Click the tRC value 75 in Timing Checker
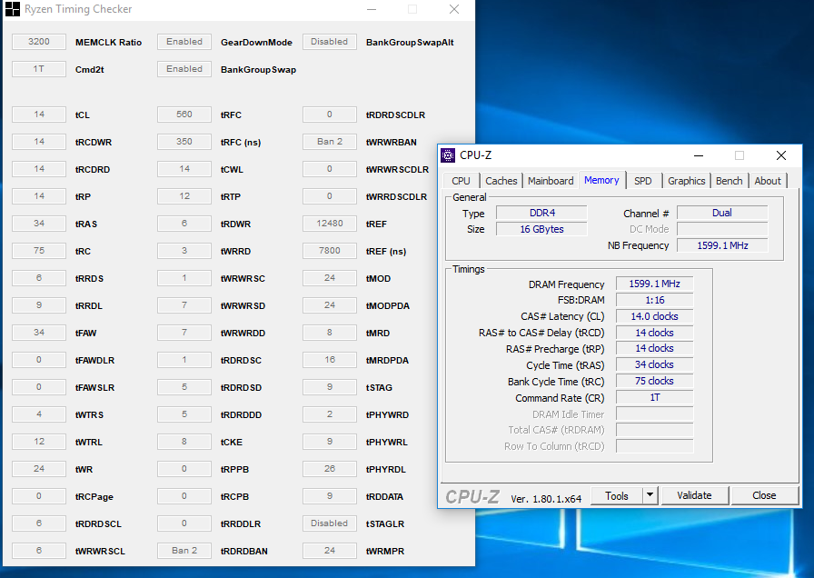 39,250
